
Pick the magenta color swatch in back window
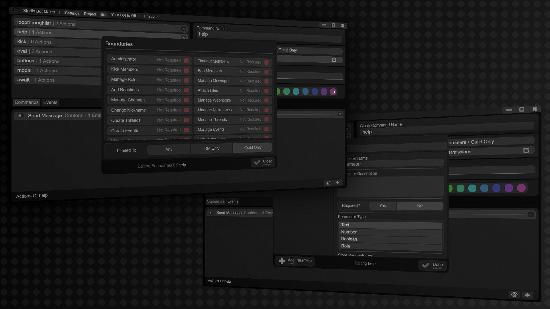(x=521, y=188)
